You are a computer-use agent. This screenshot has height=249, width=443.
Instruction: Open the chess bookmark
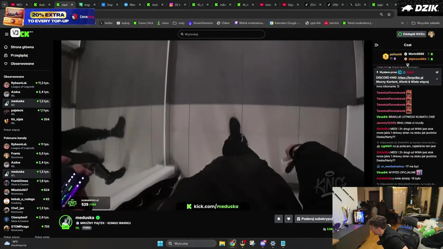163,23
